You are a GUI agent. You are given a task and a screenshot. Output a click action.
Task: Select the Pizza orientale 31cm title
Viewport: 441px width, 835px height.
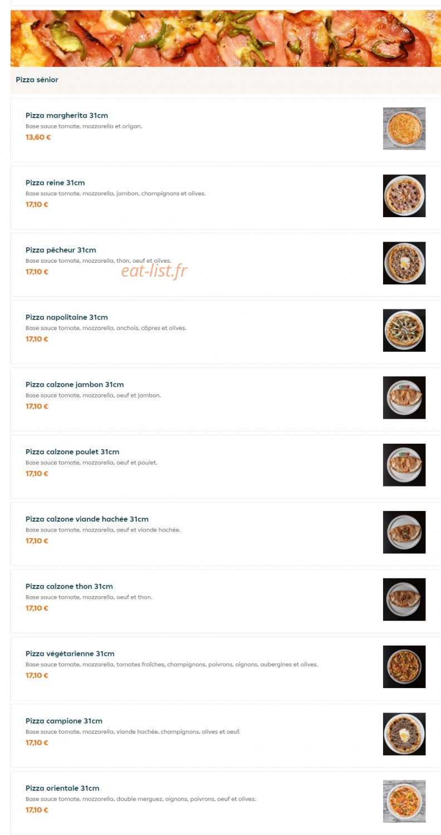62,788
